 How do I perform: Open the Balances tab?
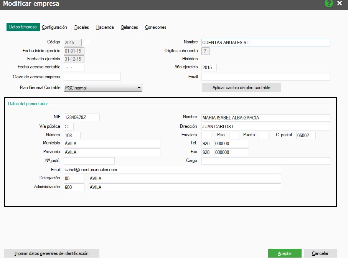(x=129, y=27)
